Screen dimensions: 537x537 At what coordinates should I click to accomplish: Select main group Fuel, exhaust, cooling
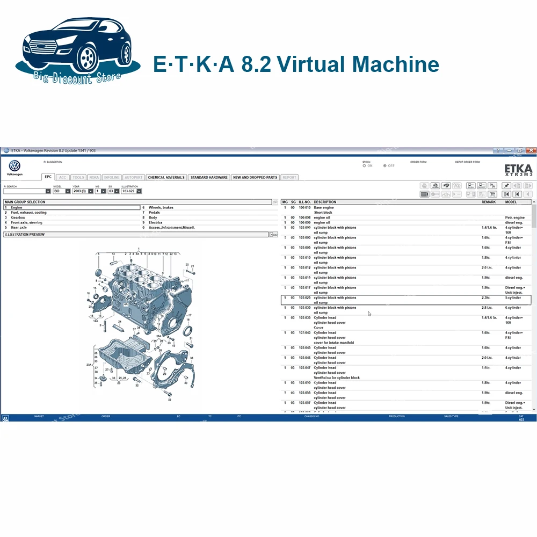tap(72, 213)
